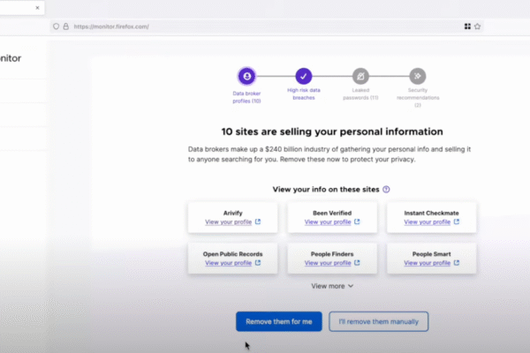The width and height of the screenshot is (530, 353).
Task: Bookmark this page with the star icon
Action: click(x=478, y=26)
